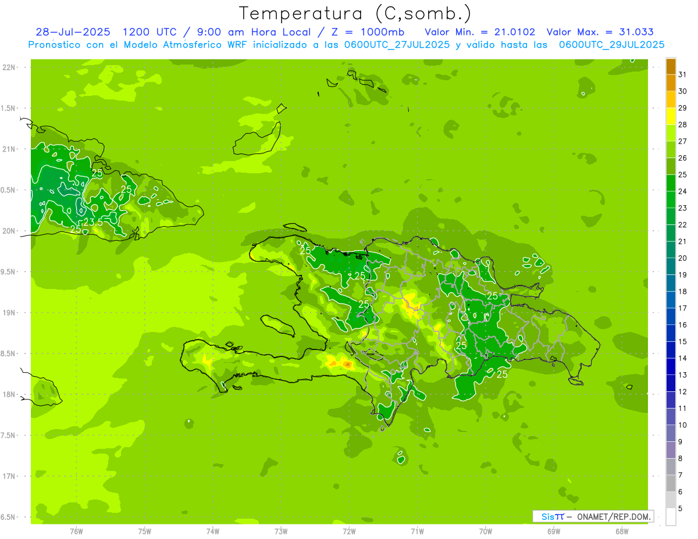The width and height of the screenshot is (698, 539).
Task: Click the '1200 UTC' time text
Action: [x=151, y=32]
